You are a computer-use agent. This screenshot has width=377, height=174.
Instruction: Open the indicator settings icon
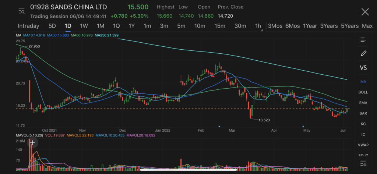363,164
